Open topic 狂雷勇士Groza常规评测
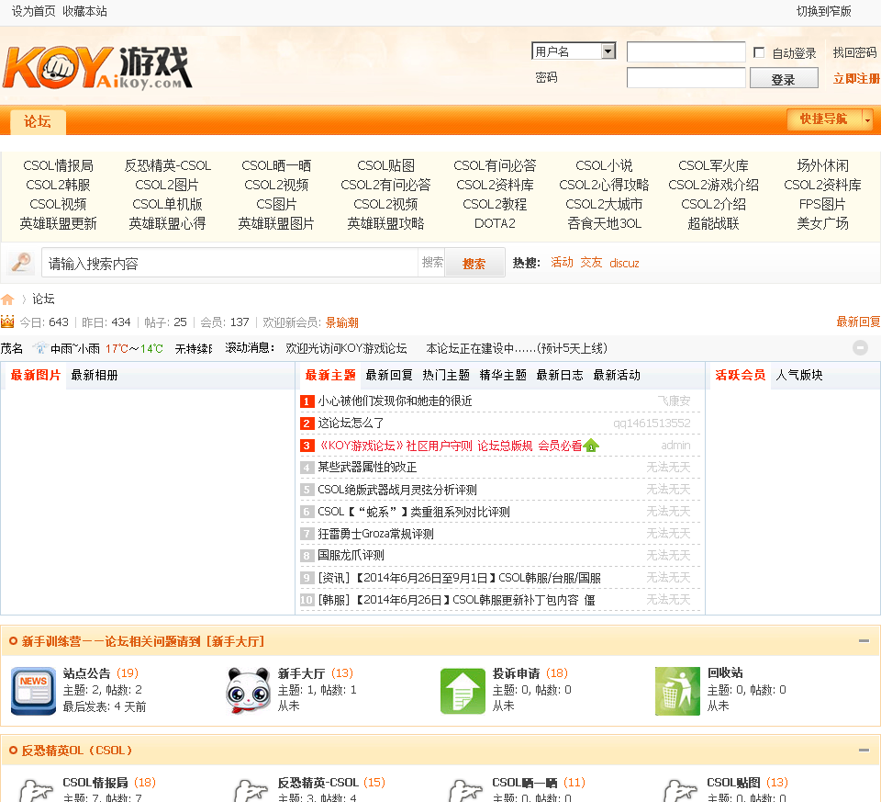The height and width of the screenshot is (802, 881). [x=375, y=533]
